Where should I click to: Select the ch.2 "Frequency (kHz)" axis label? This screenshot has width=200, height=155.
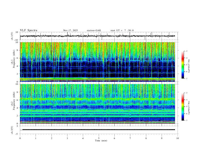click(14, 101)
